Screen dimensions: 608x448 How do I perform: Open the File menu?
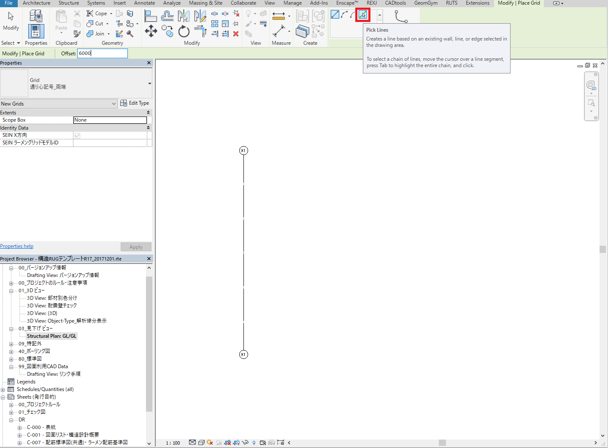click(x=8, y=3)
